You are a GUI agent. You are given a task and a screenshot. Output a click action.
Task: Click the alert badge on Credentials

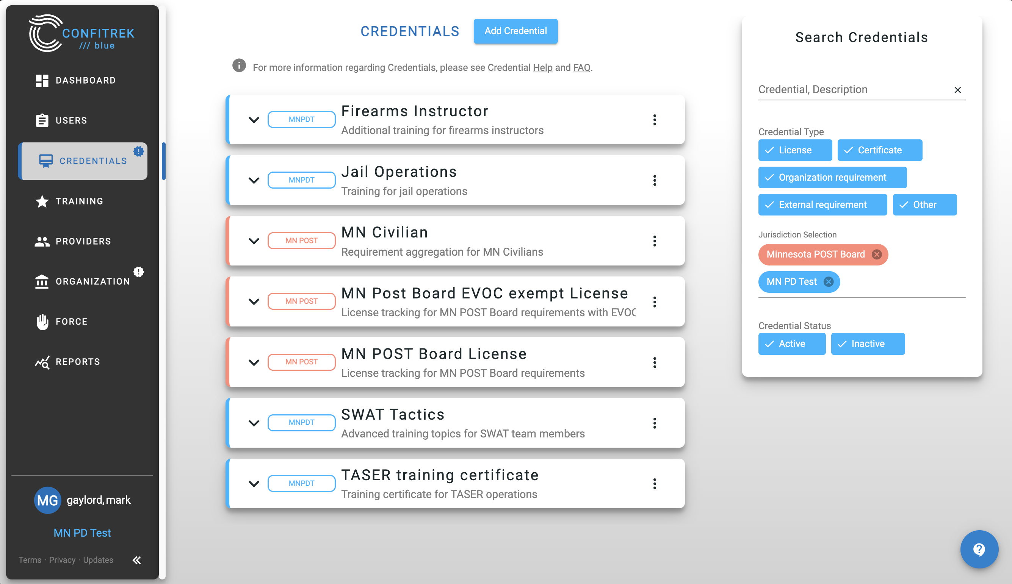[x=138, y=151]
